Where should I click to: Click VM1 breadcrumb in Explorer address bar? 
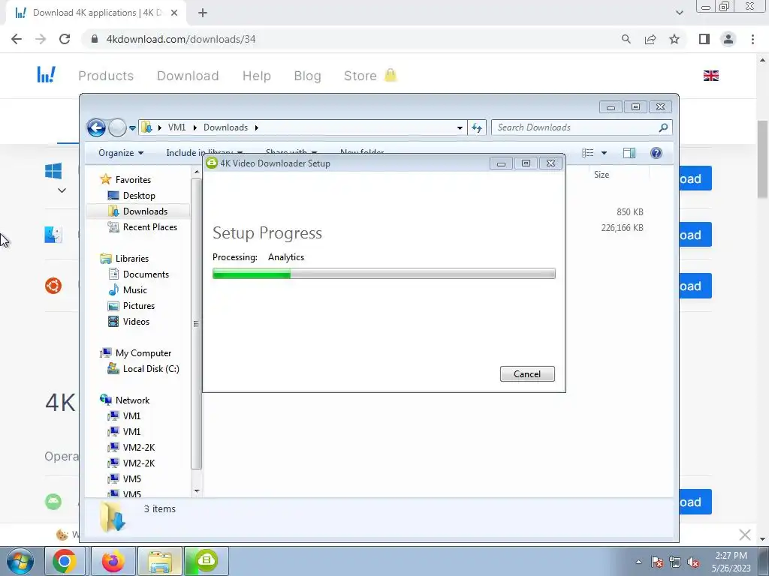177,127
